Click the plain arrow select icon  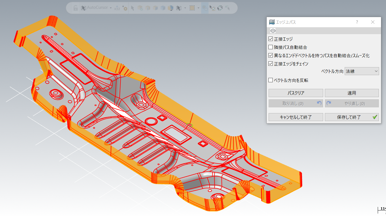pyautogui.click(x=133, y=8)
